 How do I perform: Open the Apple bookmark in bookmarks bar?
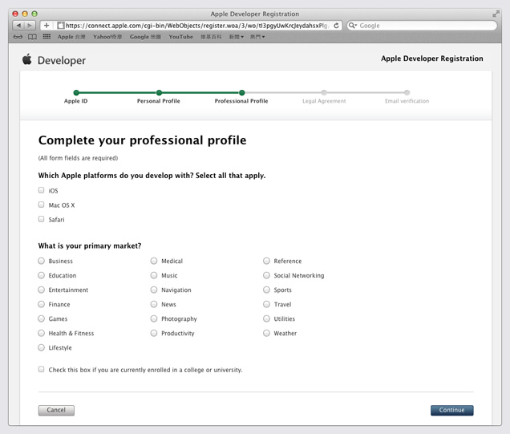[x=71, y=37]
